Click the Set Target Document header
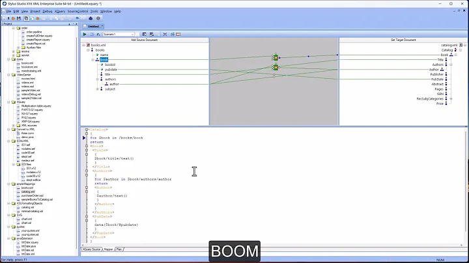Image resolution: width=469 pixels, height=263 pixels. tap(403, 40)
